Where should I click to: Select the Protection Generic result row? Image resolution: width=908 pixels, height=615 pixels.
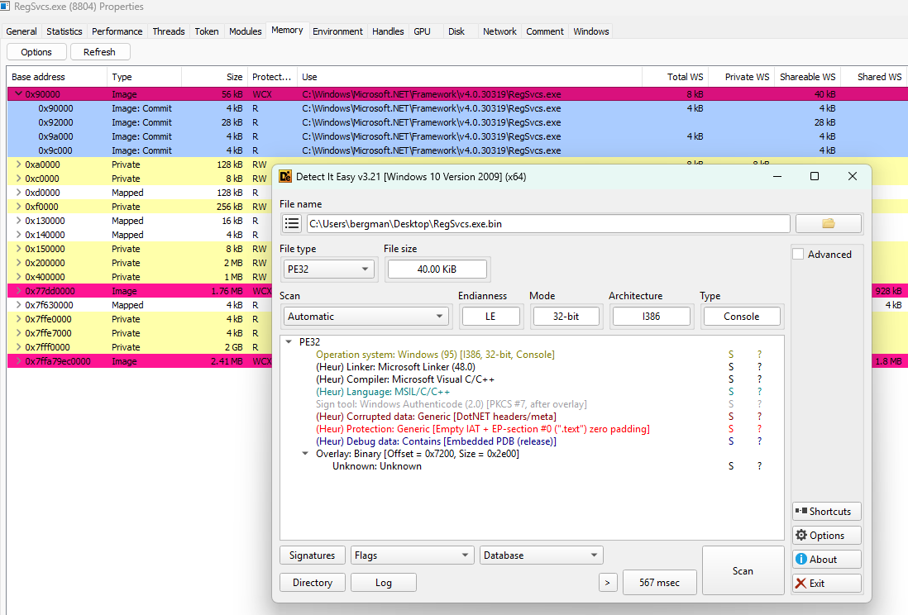(x=482, y=429)
